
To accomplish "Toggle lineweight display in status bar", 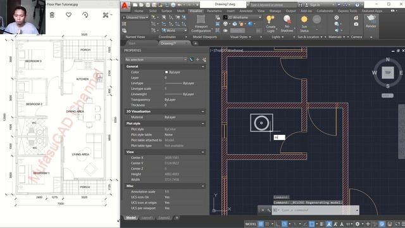I will 321,224.
